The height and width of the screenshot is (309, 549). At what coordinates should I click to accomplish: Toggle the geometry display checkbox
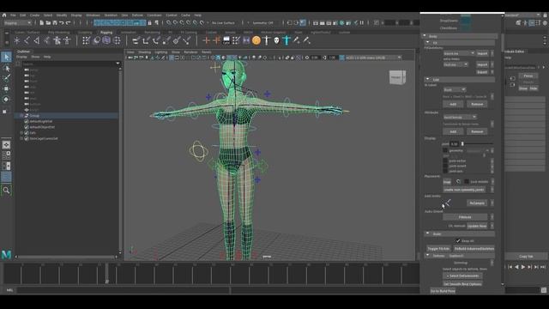click(445, 151)
